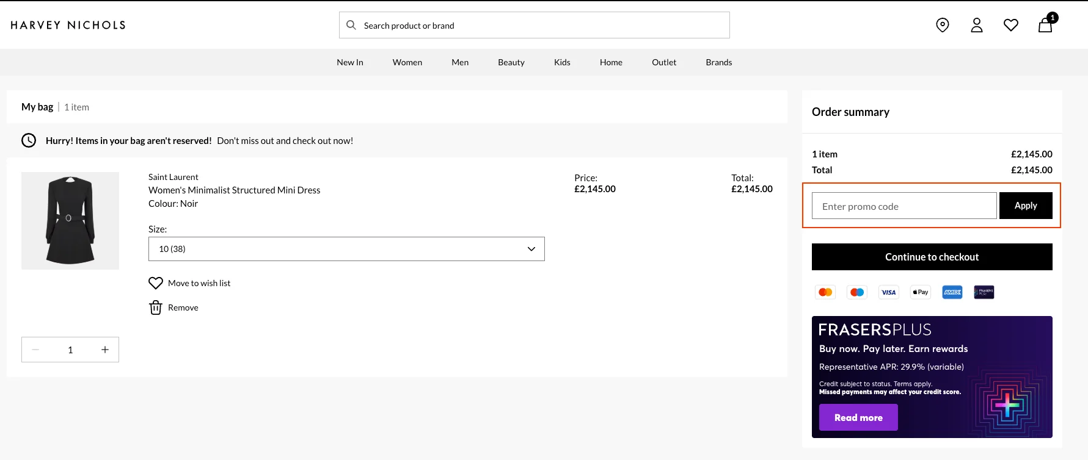Image resolution: width=1088 pixels, height=460 pixels.
Task: Focus the Enter promo code field
Action: [x=904, y=206]
